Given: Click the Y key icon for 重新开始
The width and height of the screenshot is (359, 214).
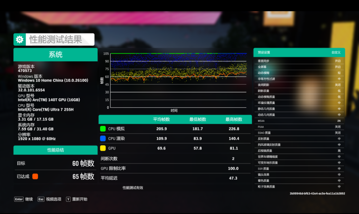Looking at the screenshot, I should click(x=68, y=199).
